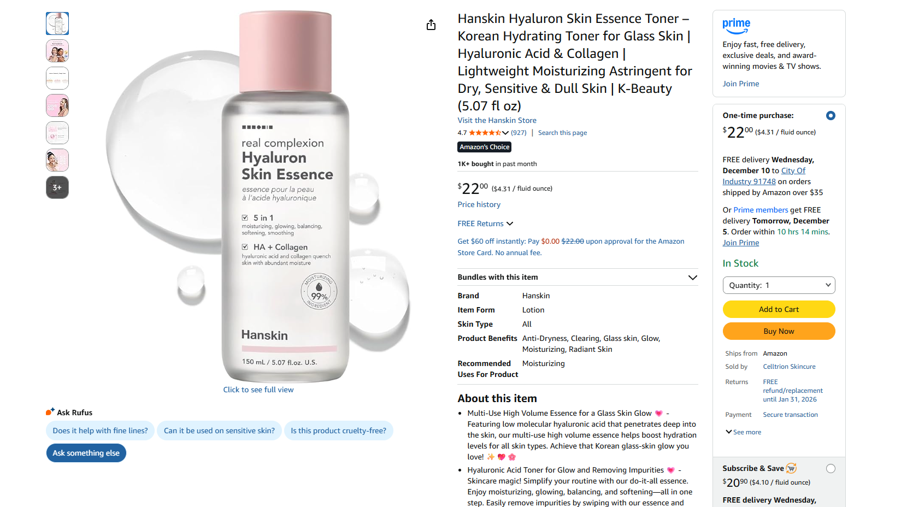Click the Buy Now button
This screenshot has height=507, width=901.
[779, 331]
